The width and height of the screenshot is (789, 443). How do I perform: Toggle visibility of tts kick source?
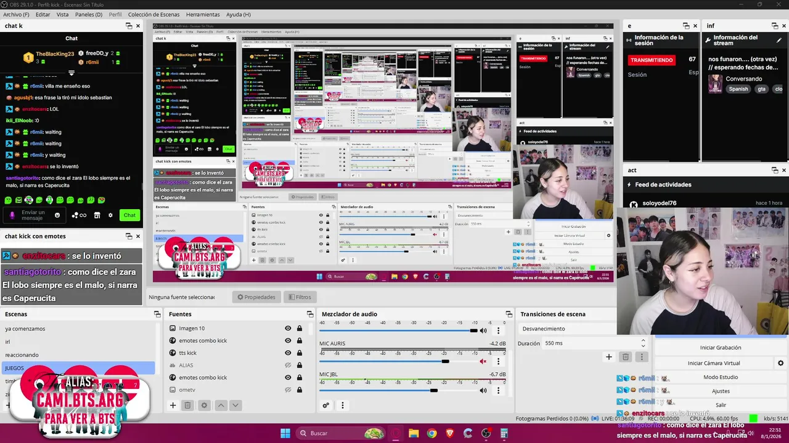point(288,353)
